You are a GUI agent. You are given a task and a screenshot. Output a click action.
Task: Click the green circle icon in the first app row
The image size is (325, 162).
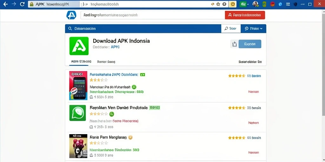click(x=134, y=87)
